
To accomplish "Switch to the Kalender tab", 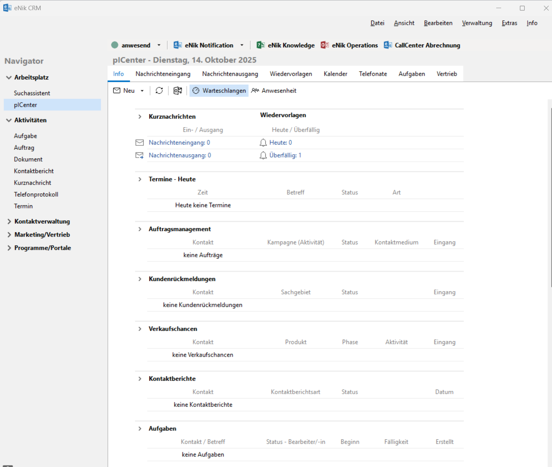I will pos(335,74).
